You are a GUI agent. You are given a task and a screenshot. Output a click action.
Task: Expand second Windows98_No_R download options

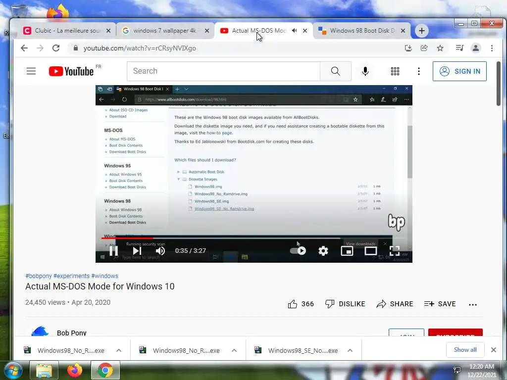click(x=234, y=351)
